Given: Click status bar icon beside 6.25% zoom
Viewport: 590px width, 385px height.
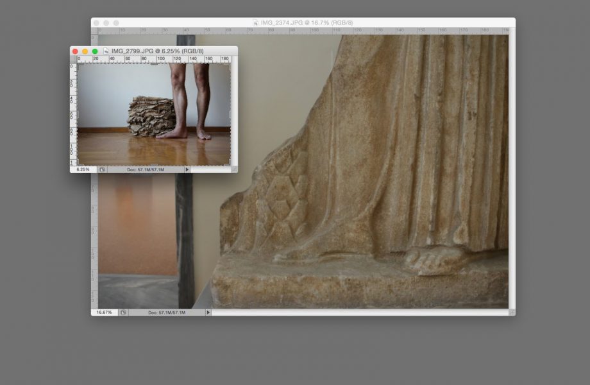Looking at the screenshot, I should (101, 169).
